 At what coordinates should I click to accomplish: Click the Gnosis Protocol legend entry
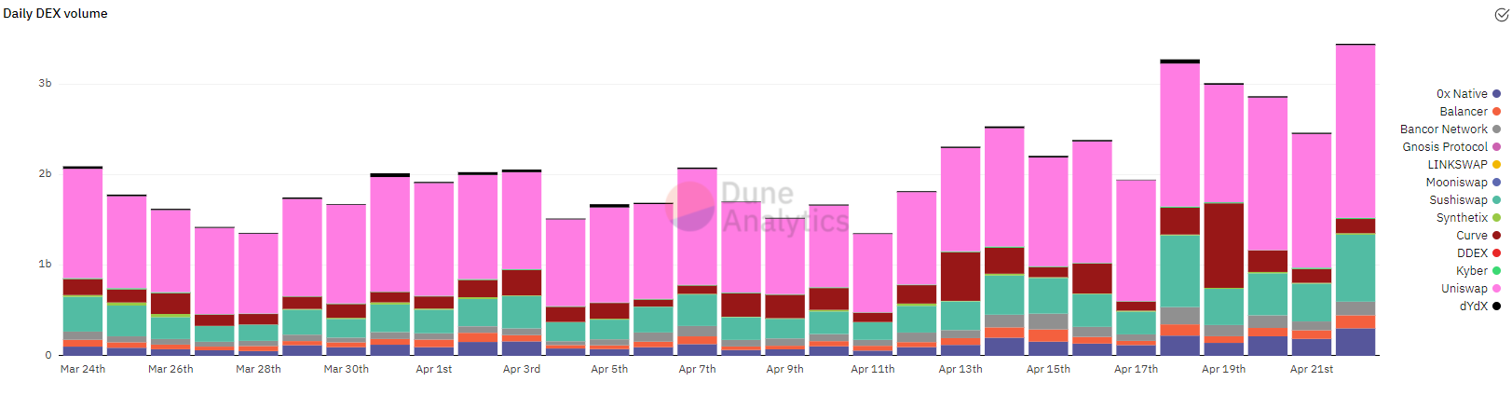pos(1444,147)
